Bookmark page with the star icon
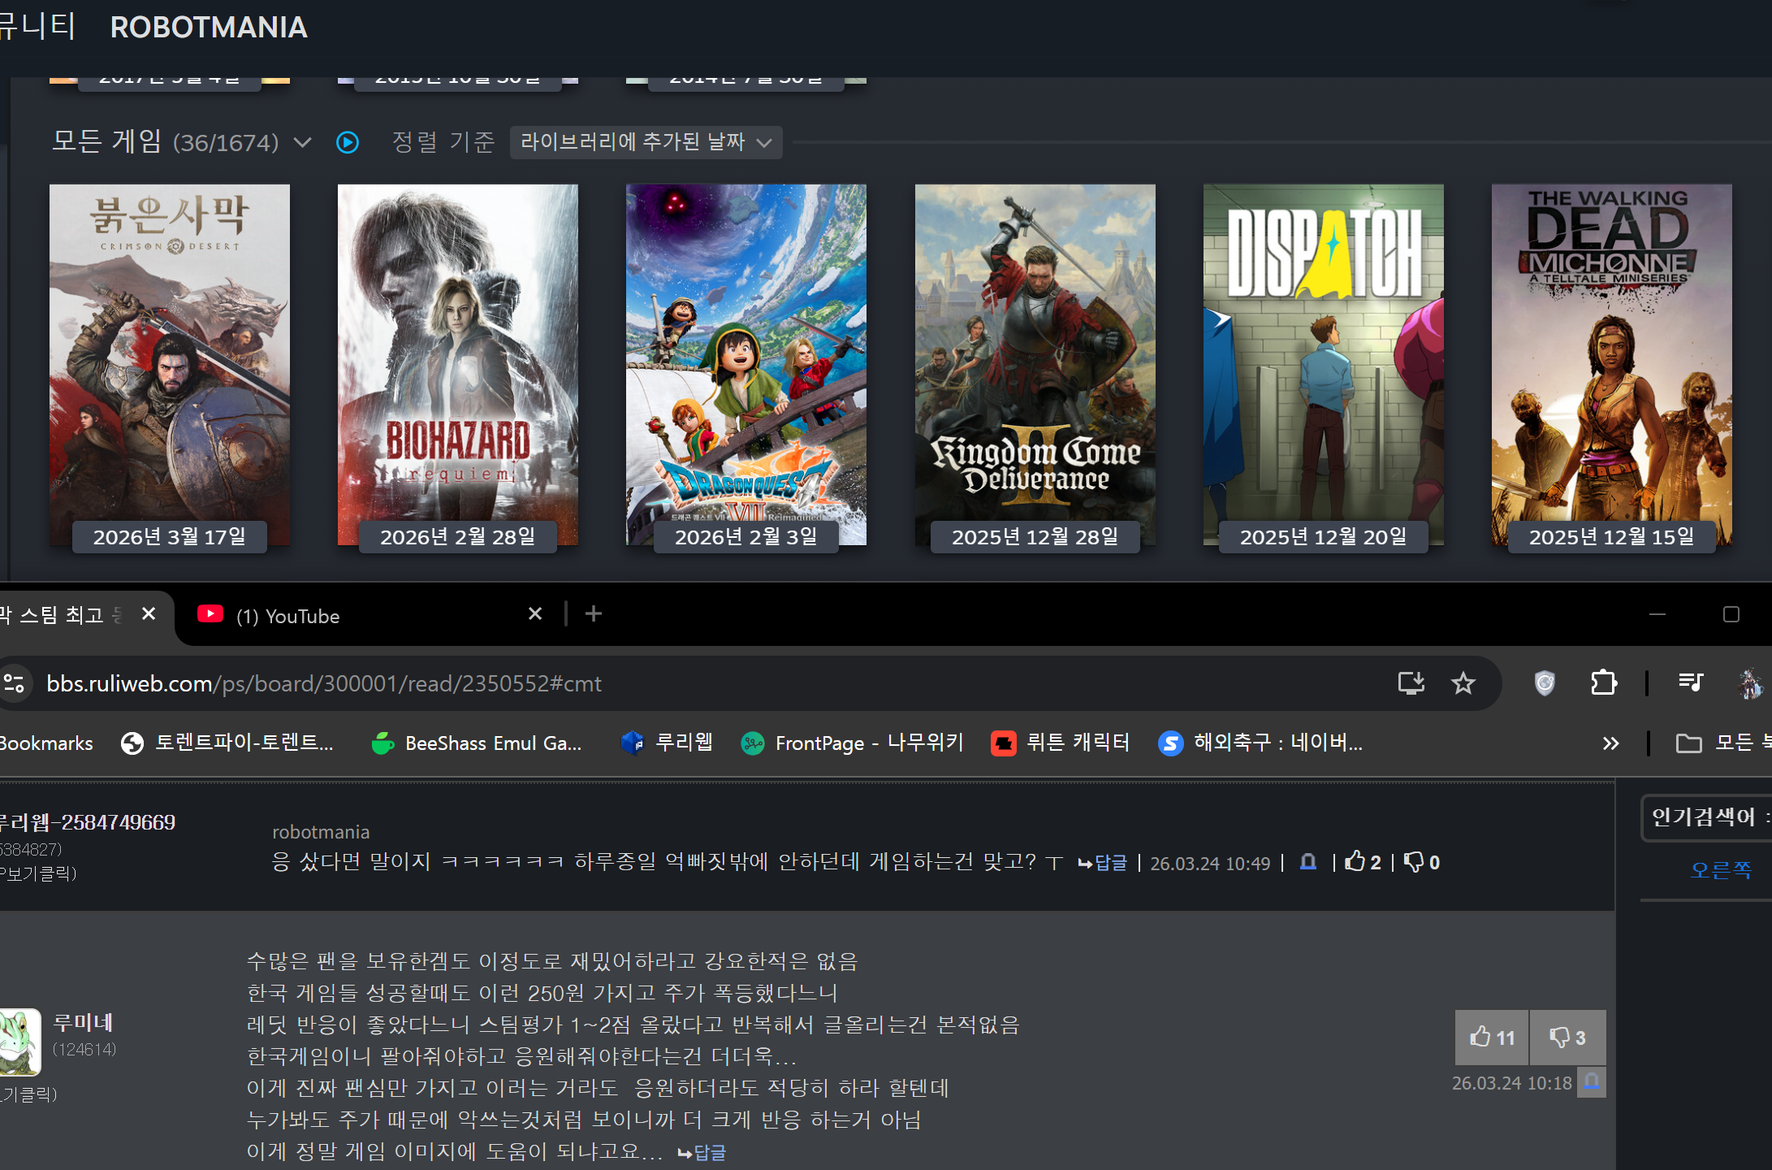This screenshot has height=1170, width=1772. coord(1463,683)
